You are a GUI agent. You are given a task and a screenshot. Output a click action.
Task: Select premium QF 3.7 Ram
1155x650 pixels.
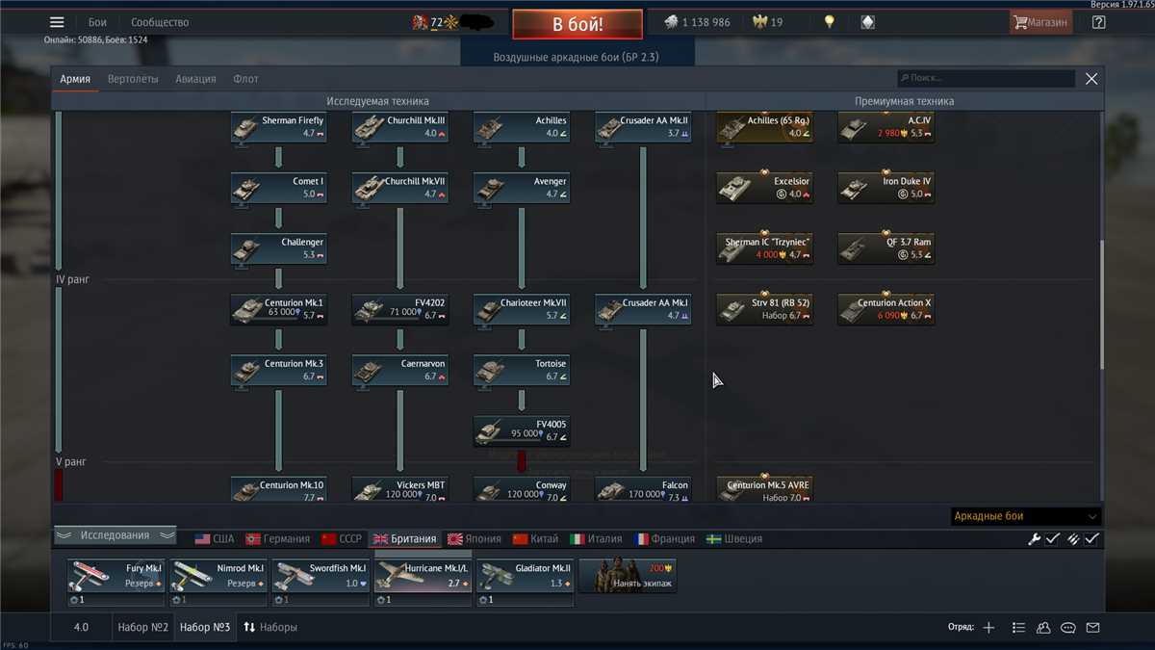click(x=886, y=248)
